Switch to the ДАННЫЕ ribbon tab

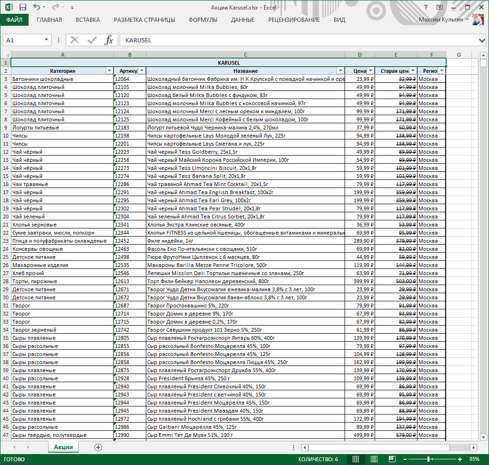click(243, 20)
